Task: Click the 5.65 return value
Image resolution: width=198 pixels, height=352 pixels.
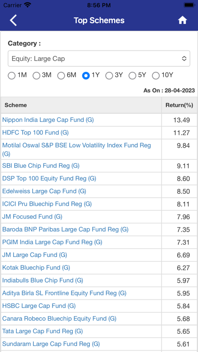Action: 183,332
